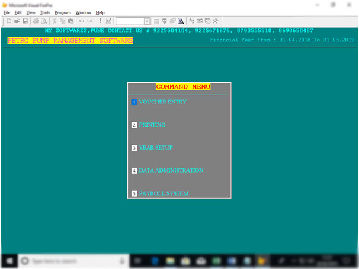Viewport: 359px width, 269px height.
Task: Open the Tools menu
Action: pos(45,12)
